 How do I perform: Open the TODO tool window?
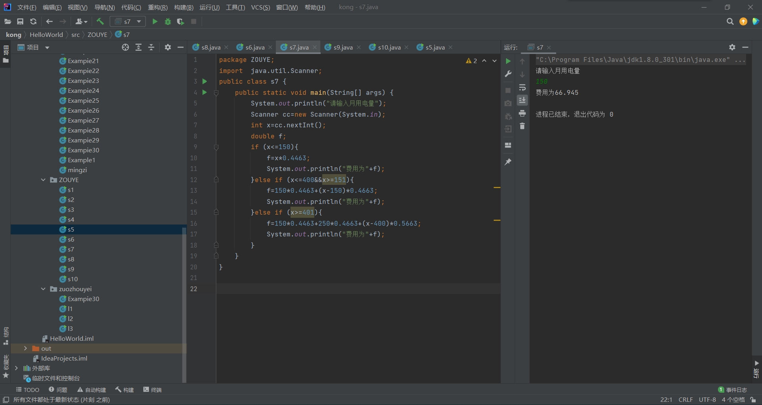point(27,390)
